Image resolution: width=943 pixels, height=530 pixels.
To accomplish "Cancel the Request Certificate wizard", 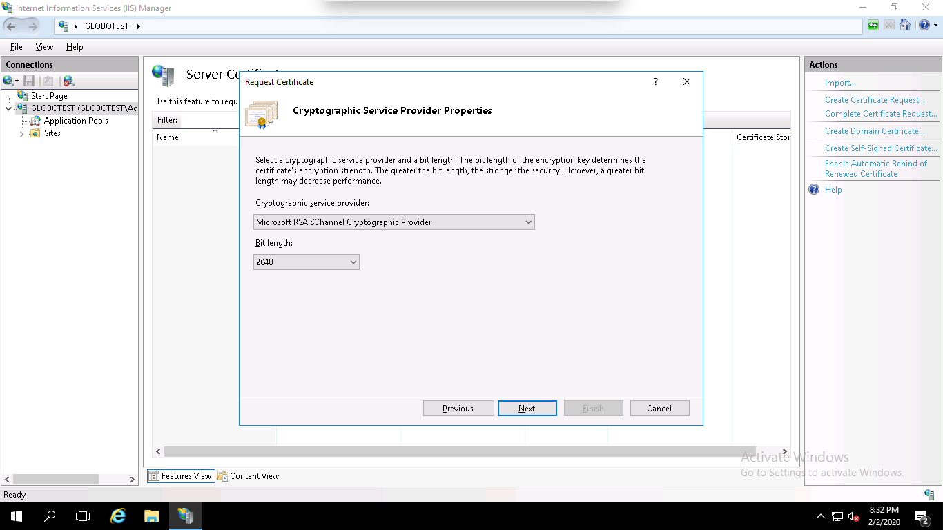I will 659,409.
